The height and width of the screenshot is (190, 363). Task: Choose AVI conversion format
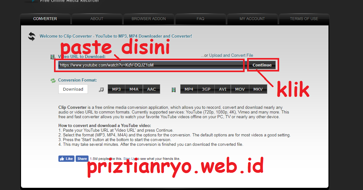(223, 89)
